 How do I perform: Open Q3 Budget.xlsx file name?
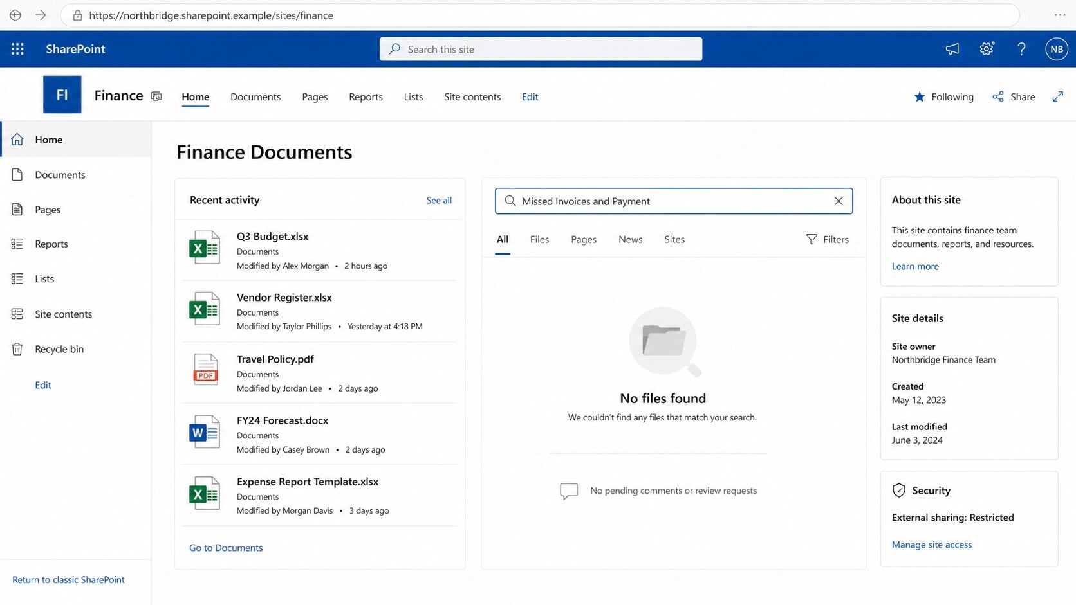click(272, 236)
